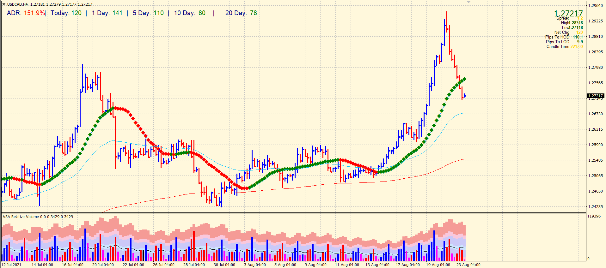Screen dimensions: 606x268
Task: Click the 1.24235 price scale label
Action: [596, 206]
